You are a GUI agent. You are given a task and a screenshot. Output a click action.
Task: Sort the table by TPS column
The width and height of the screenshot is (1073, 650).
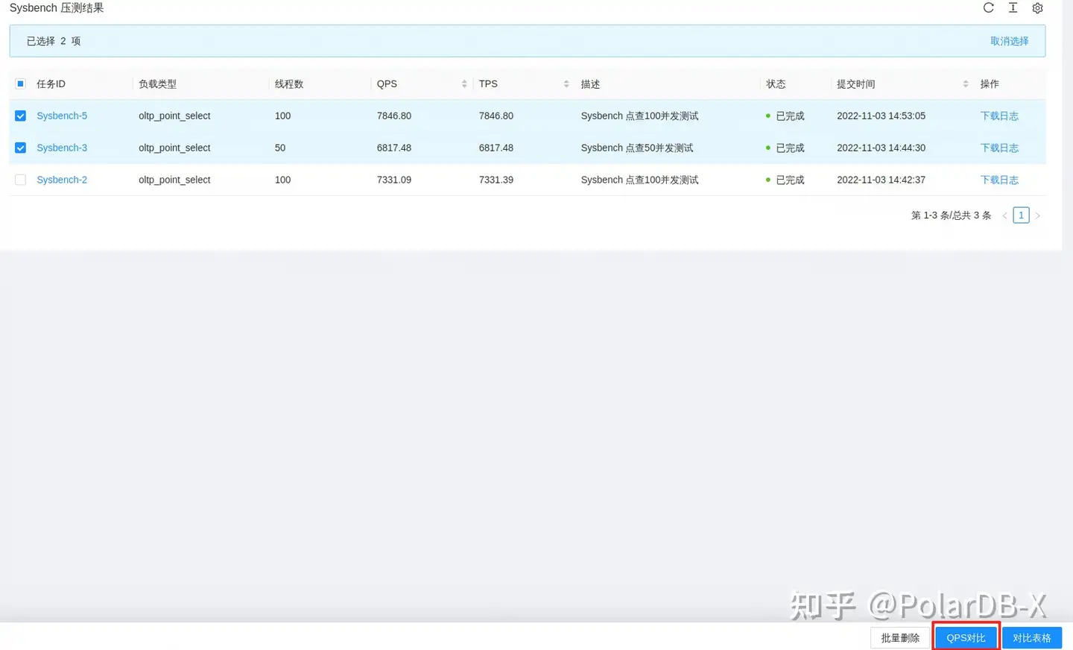click(x=566, y=83)
